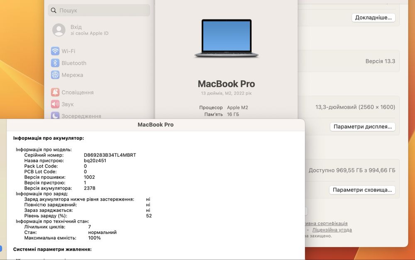This screenshot has height=260, width=415.
Task: Click the PCB Lot Code label
Action: tap(41, 172)
